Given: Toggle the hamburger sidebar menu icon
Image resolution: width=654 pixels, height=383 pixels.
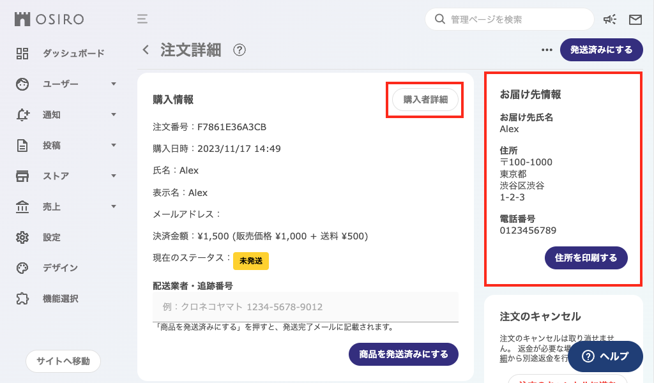Looking at the screenshot, I should (x=142, y=19).
